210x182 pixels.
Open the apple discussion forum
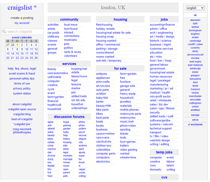coord(50,122)
